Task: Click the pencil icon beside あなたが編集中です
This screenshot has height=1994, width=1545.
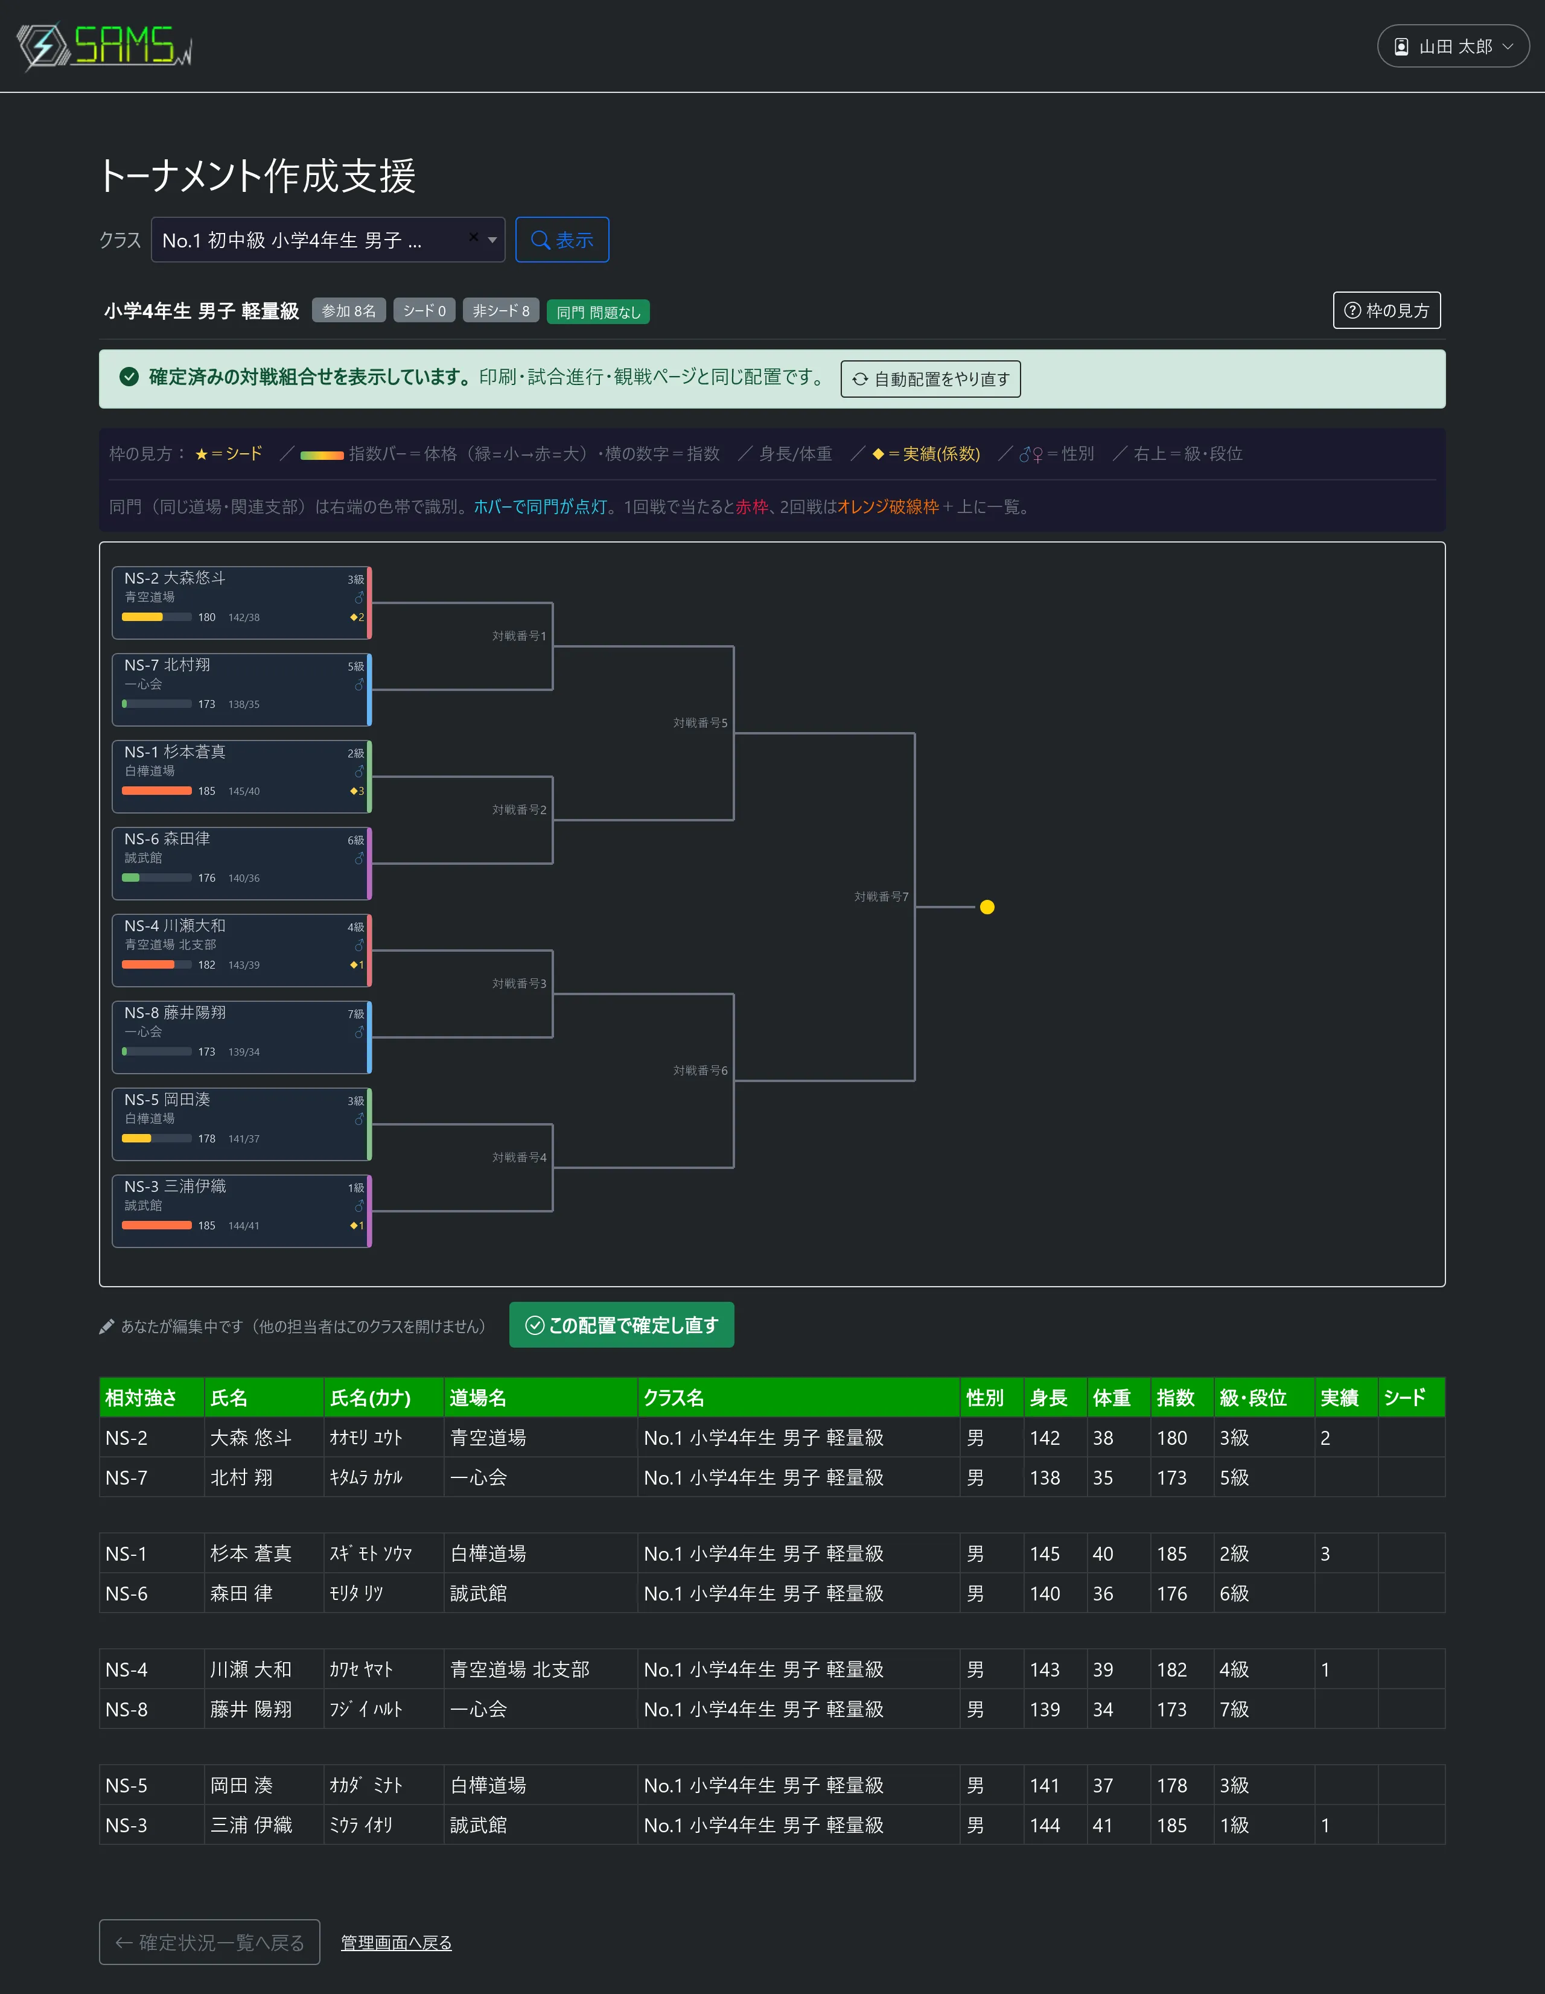Action: (107, 1327)
